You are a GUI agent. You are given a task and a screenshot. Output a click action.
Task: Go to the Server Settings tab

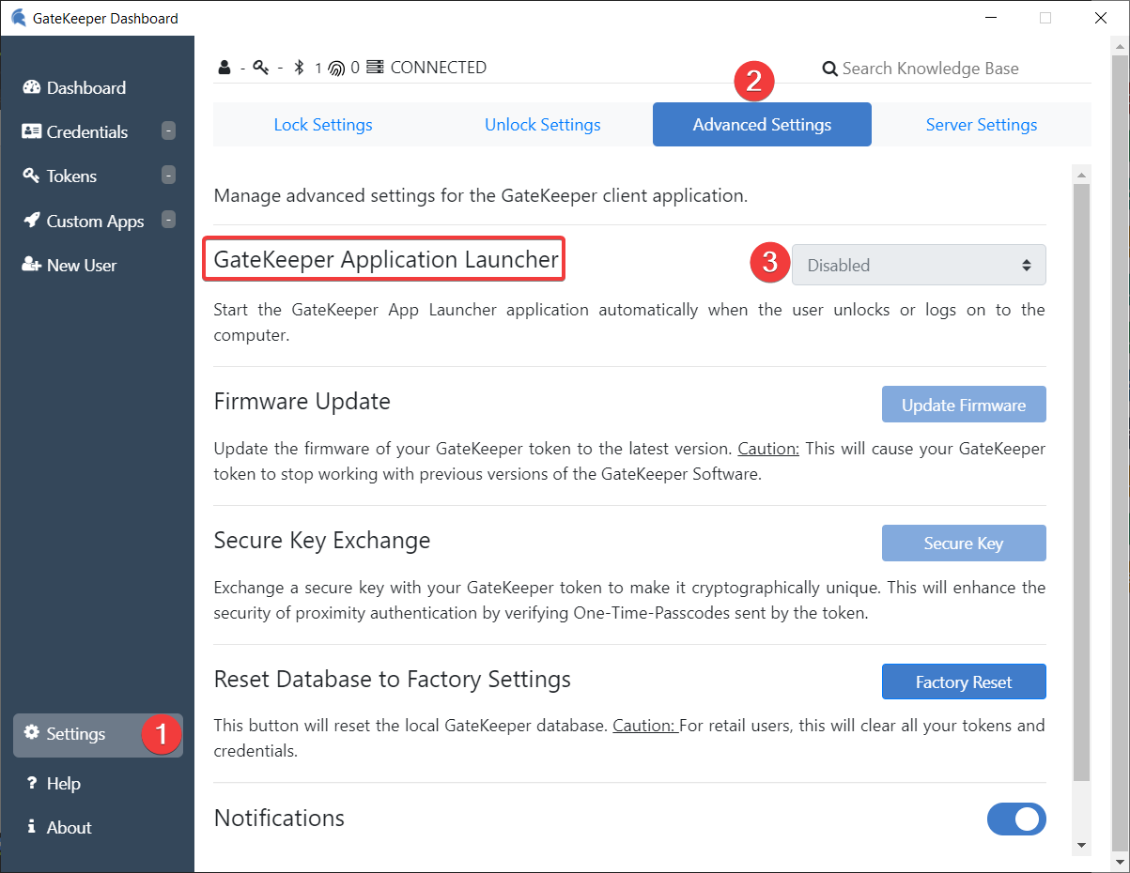[982, 125]
